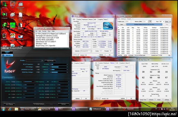Viewport: 178px width, 117px height.
Task: Adjust the CPU PLL slider in Advanced Mode
Action: point(29,82)
